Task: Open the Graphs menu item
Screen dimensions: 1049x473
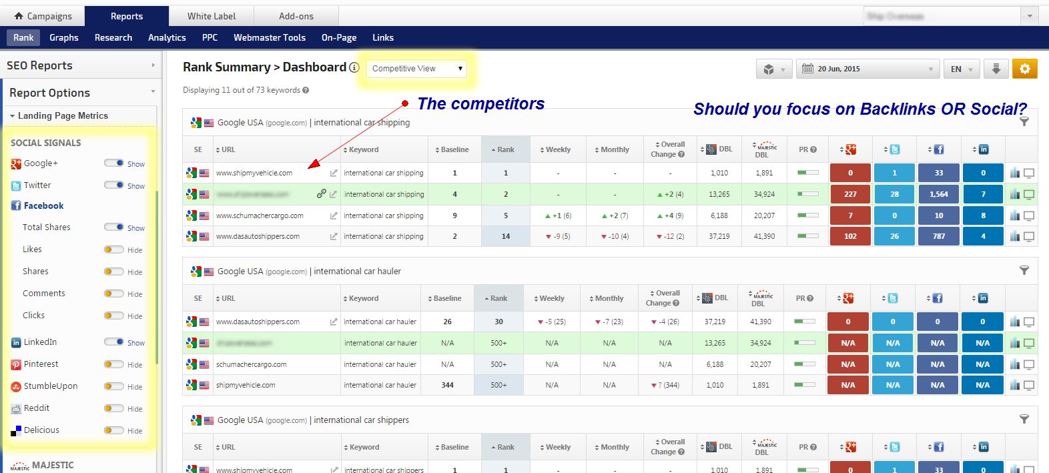Action: pyautogui.click(x=64, y=37)
